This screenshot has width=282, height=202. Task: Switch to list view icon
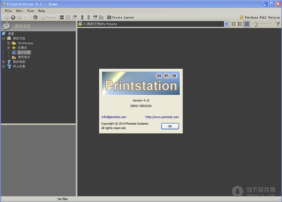[240, 24]
